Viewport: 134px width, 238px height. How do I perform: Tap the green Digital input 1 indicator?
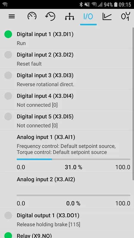point(8,34)
